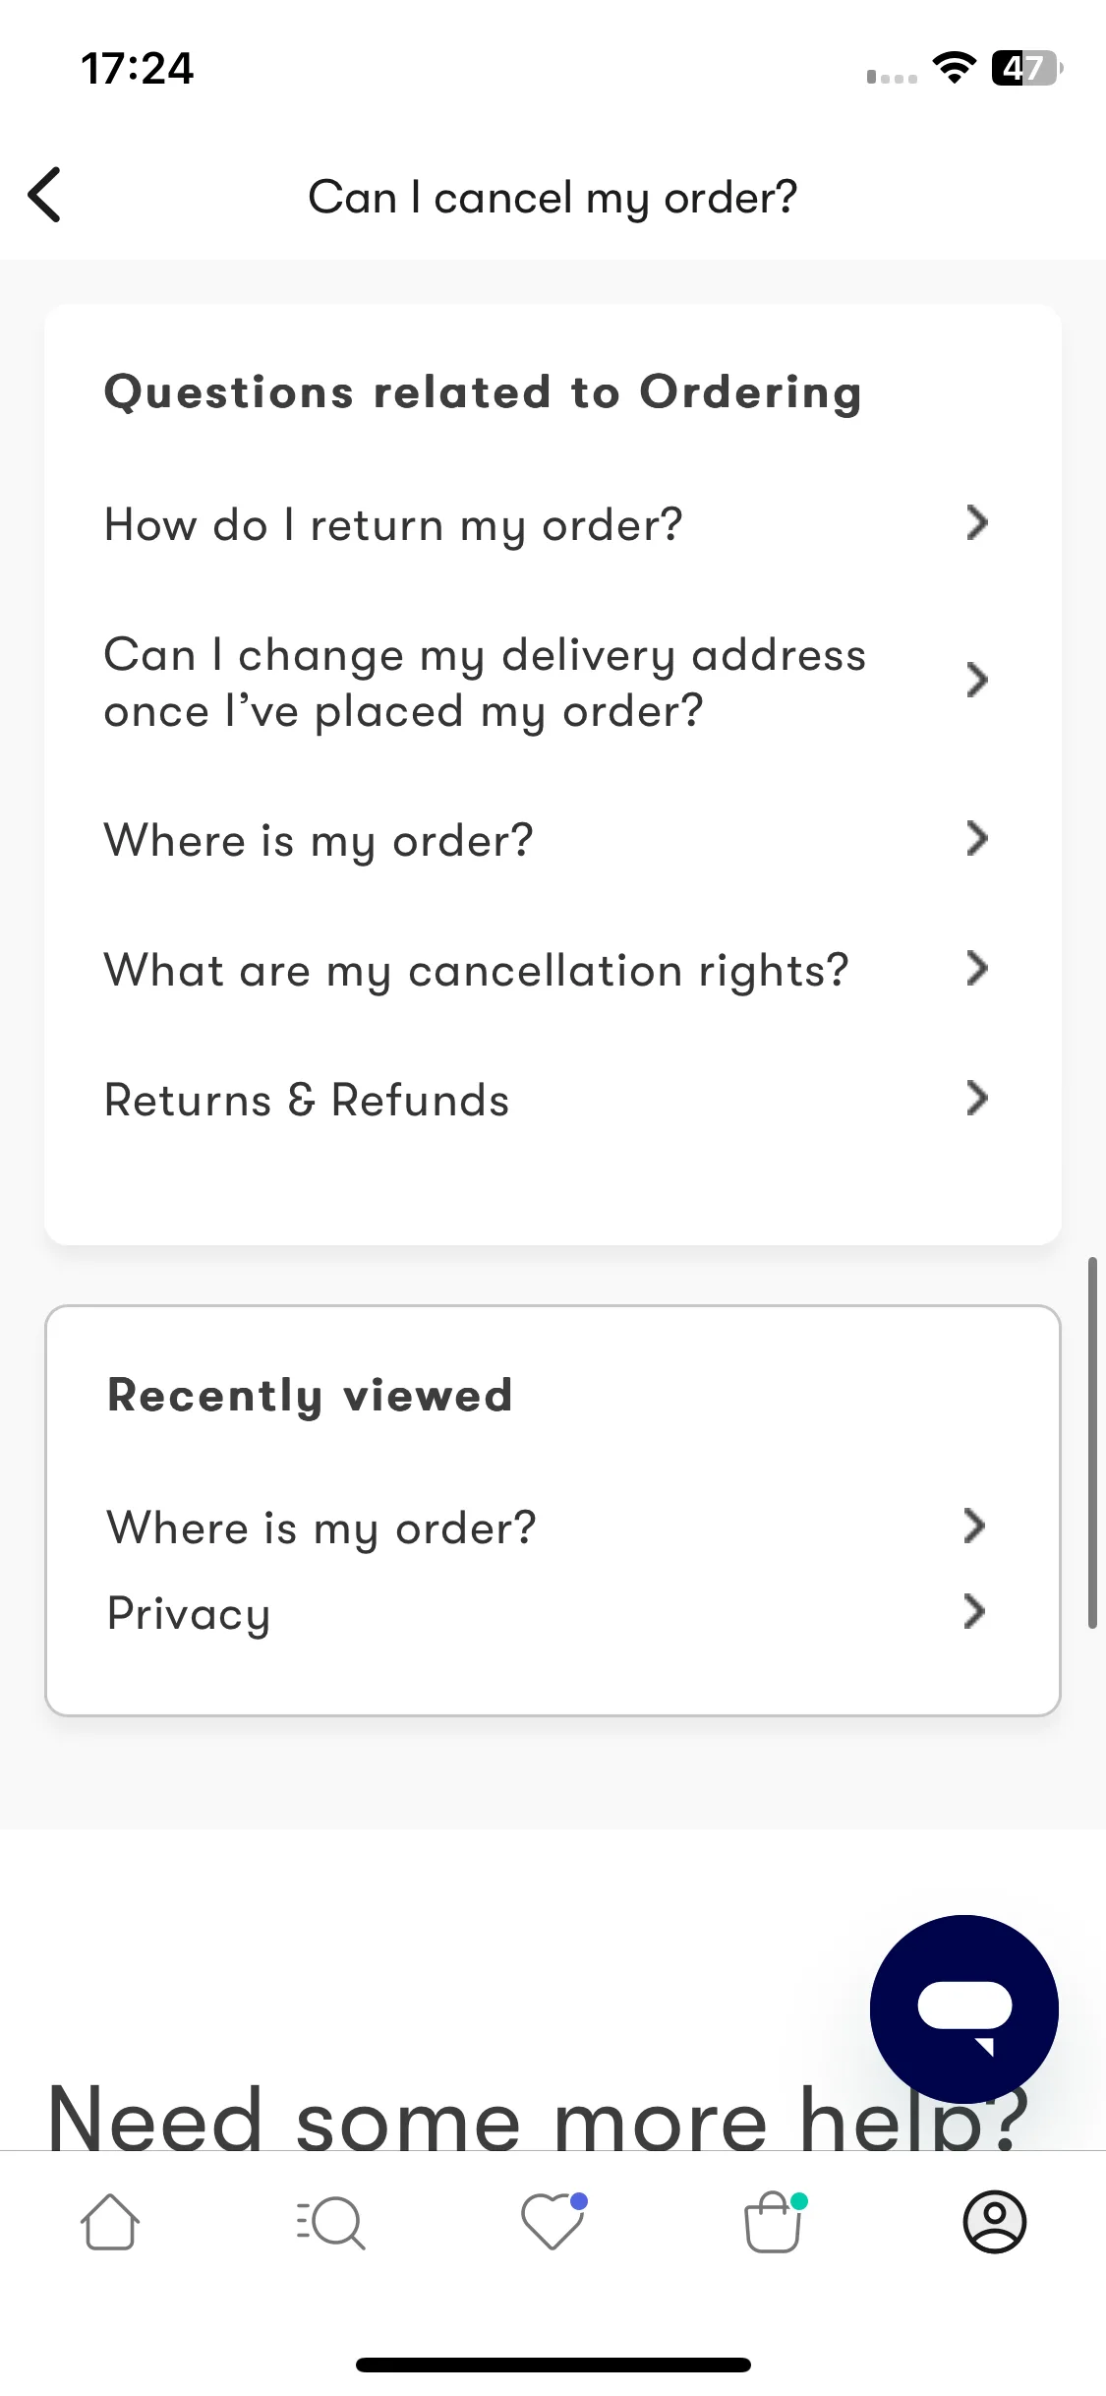Go to the Home tab icon
Image resolution: width=1106 pixels, height=2396 pixels.
(110, 2222)
